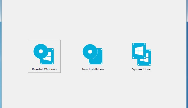Viewport: 188px width, 108px height.
Task: Select the Reinstall Windows disc icon
Action: click(44, 54)
